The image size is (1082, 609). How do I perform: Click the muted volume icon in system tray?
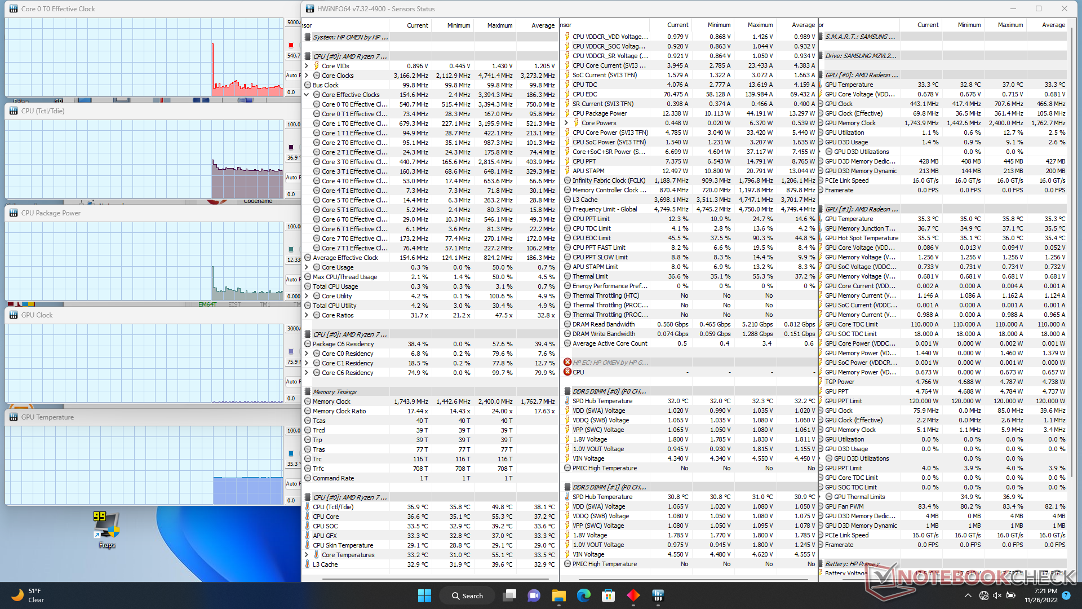click(997, 595)
